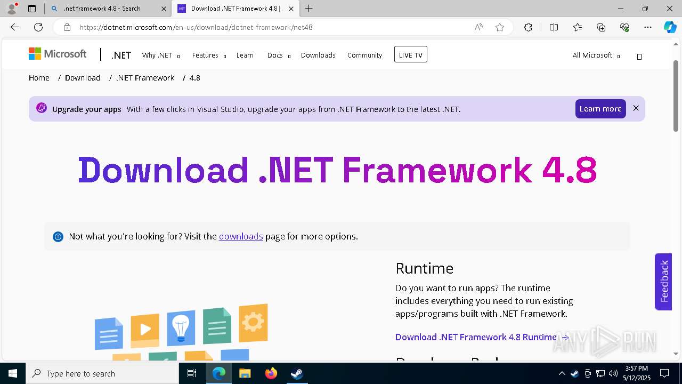Open the Feedback side tab

click(x=663, y=282)
